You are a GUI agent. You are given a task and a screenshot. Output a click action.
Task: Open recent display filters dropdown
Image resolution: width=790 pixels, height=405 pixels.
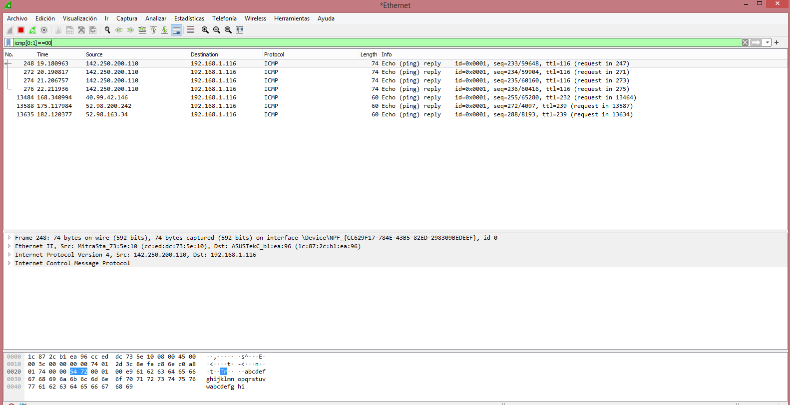[x=768, y=42]
